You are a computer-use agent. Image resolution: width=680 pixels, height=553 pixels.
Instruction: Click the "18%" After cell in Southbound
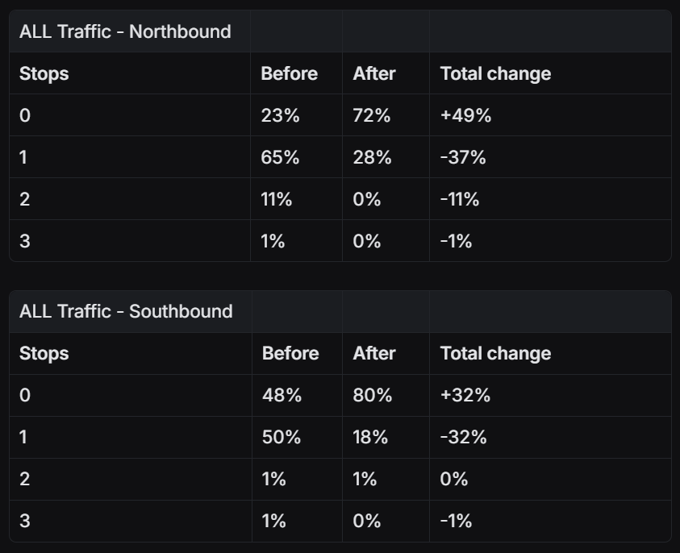point(370,437)
